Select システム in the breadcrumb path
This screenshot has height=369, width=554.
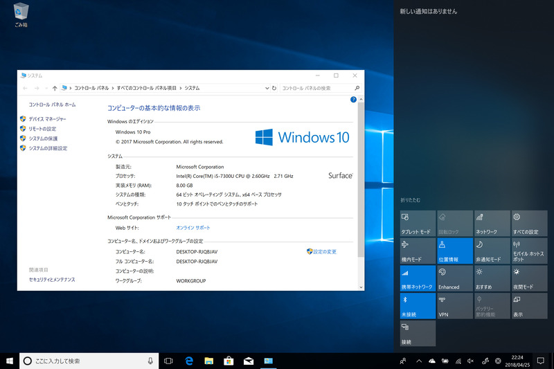(x=192, y=89)
